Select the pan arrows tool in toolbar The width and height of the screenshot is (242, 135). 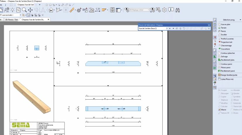(x=30, y=10)
